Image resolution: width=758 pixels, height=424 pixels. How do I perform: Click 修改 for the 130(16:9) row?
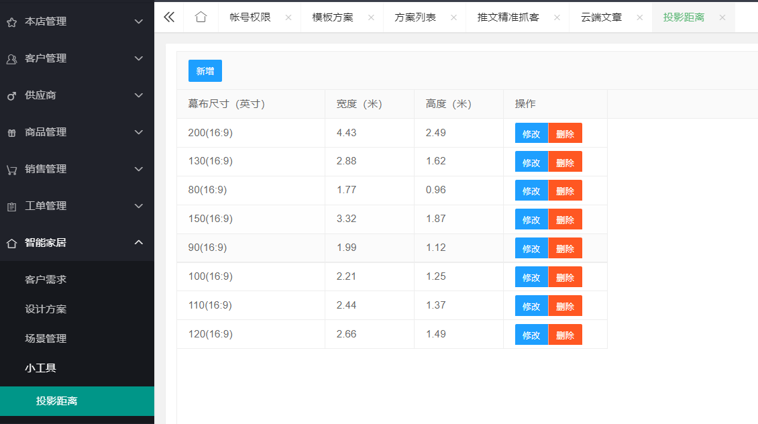531,162
